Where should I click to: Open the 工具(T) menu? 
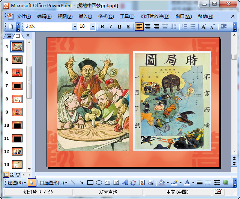127,16
